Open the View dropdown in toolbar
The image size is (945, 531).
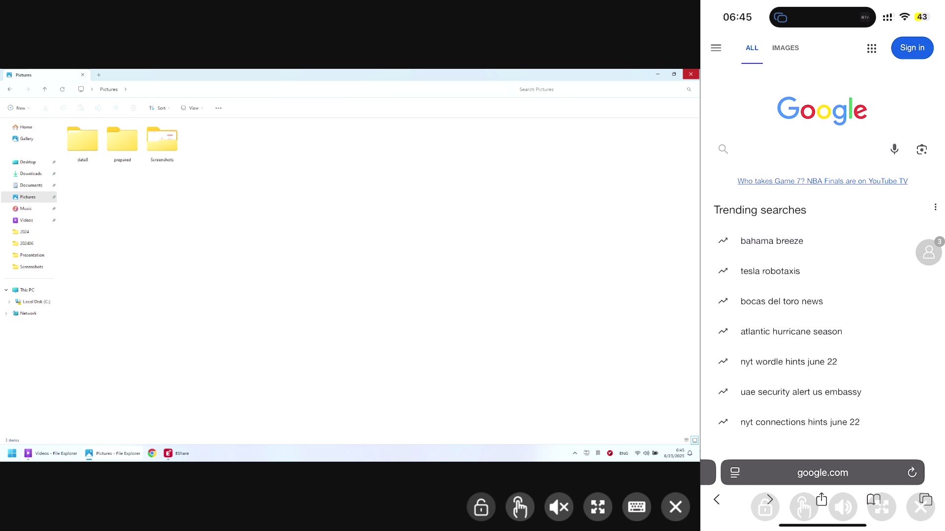point(192,108)
